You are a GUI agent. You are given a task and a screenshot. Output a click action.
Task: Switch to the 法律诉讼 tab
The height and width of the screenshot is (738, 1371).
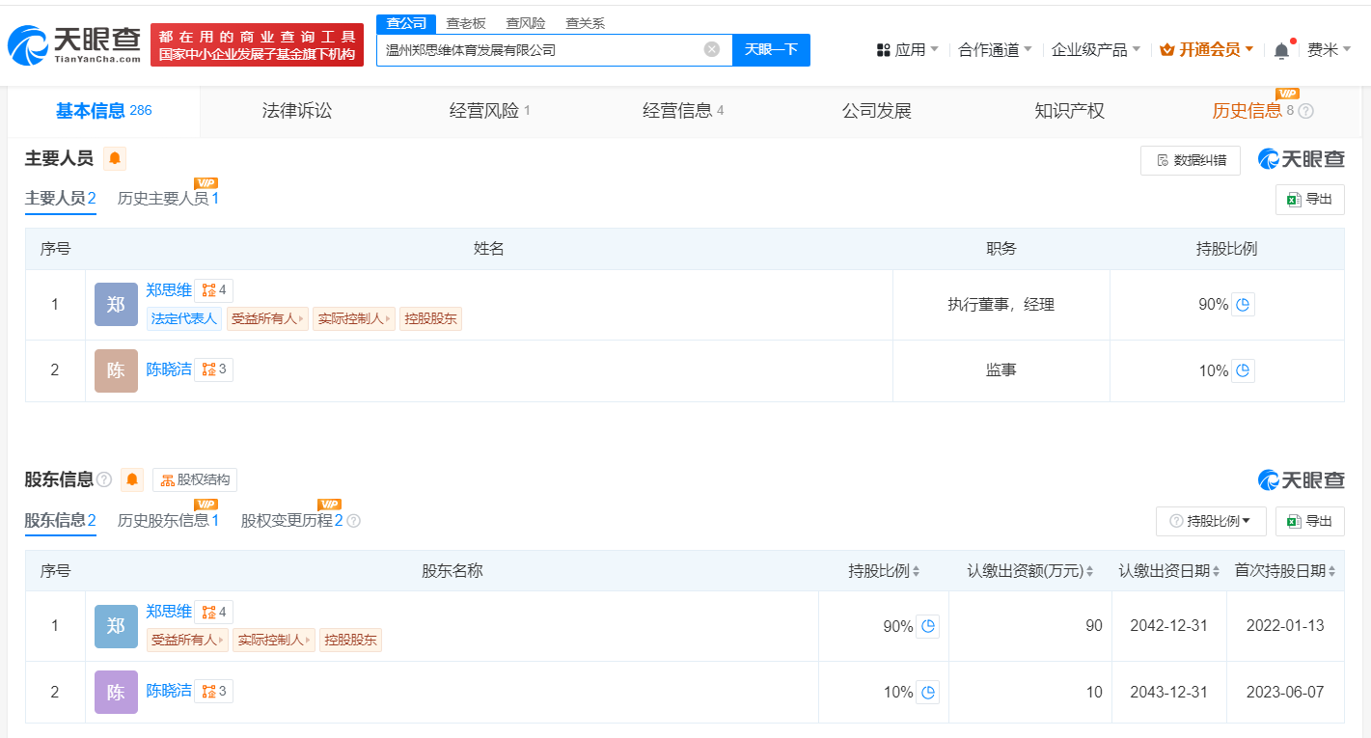[x=296, y=111]
